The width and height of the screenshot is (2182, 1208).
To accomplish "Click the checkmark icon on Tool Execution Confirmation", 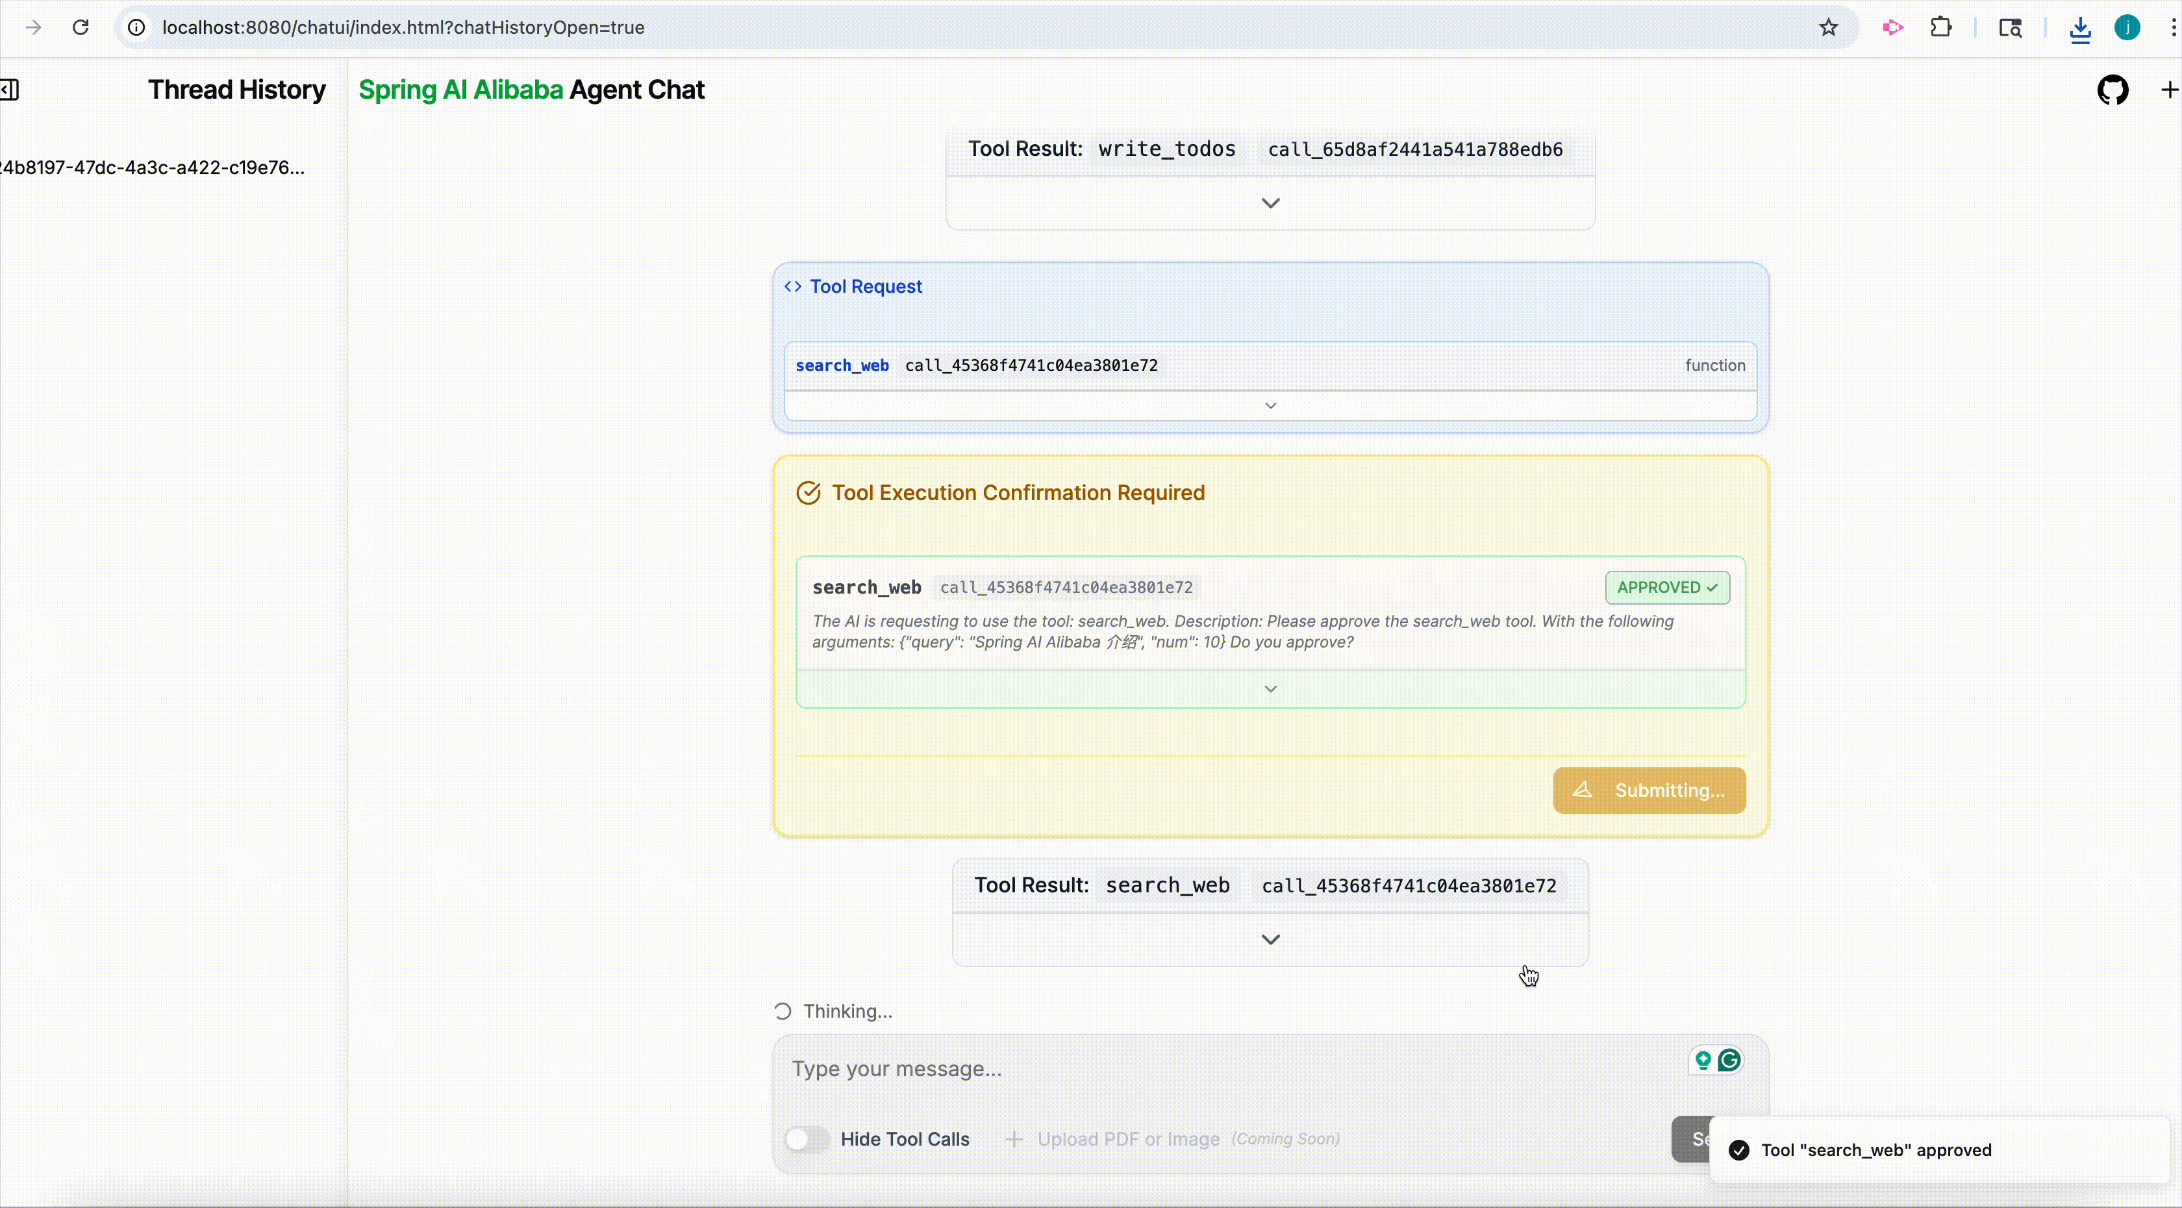I will click(x=808, y=492).
